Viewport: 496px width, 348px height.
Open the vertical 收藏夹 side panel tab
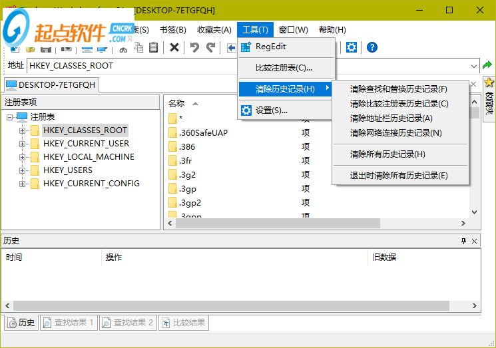point(489,98)
